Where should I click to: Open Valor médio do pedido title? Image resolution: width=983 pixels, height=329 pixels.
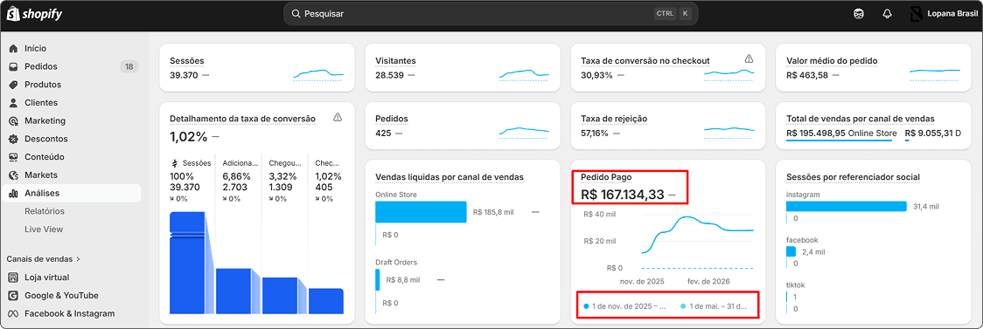tap(832, 61)
